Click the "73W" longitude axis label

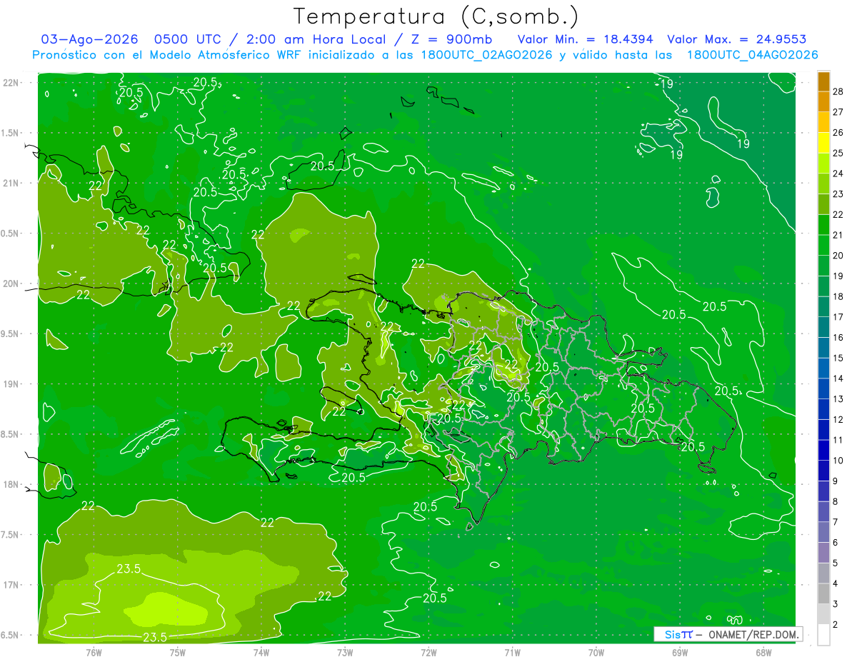(345, 652)
